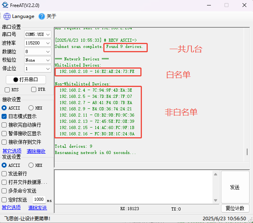Uncheck 日志模式显示 checkbox
The height and width of the screenshot is (223, 253).
4,116
